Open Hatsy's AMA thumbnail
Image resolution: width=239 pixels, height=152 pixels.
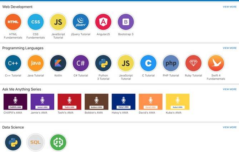click(124, 102)
